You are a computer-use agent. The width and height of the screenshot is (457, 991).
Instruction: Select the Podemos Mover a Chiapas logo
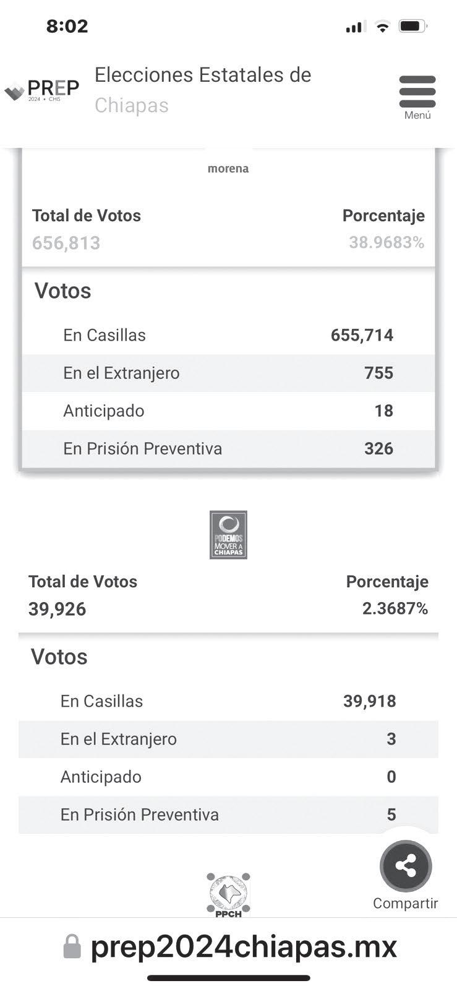(x=228, y=535)
